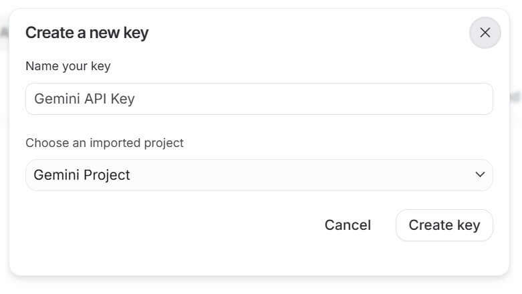Click the Gemini Project combo box text
522x294 pixels.
click(82, 175)
